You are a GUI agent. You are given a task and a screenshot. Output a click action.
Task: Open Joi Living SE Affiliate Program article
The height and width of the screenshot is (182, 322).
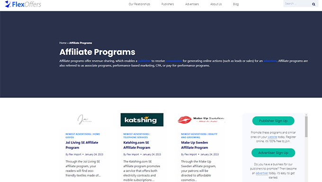click(82, 145)
